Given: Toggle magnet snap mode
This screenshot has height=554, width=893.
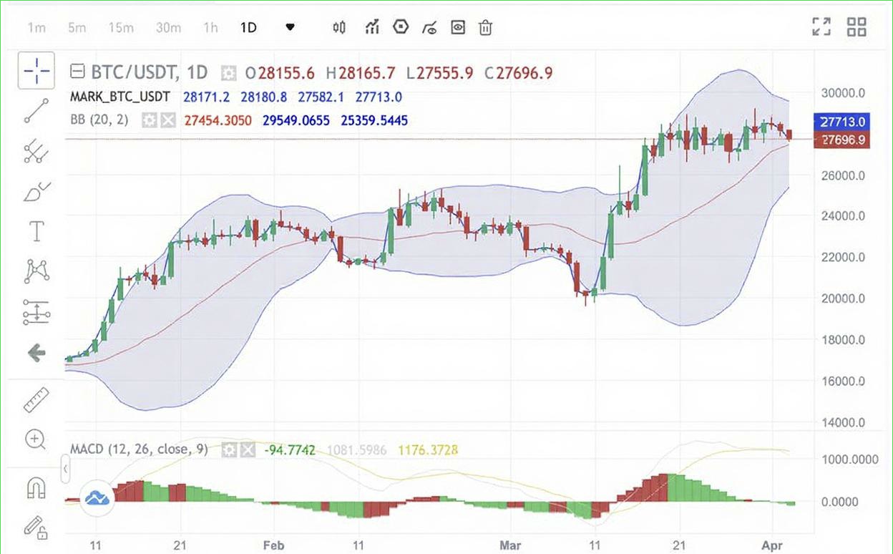Looking at the screenshot, I should 36,488.
